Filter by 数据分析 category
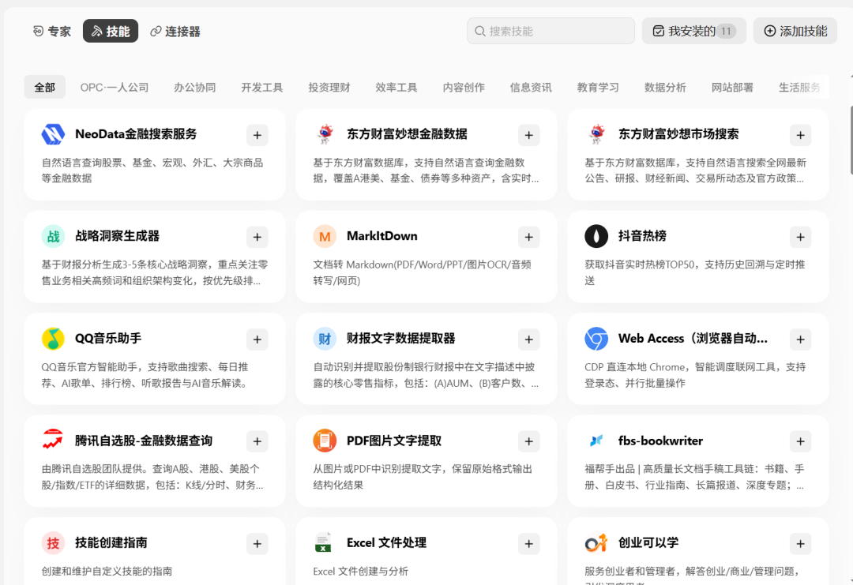853x585 pixels. pyautogui.click(x=665, y=87)
